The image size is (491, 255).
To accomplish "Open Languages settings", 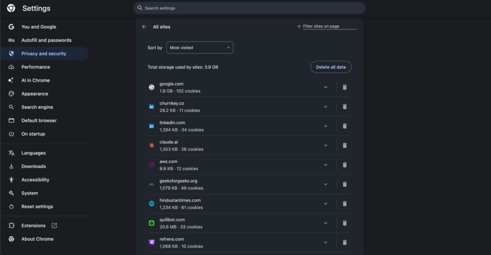I will pos(45,153).
